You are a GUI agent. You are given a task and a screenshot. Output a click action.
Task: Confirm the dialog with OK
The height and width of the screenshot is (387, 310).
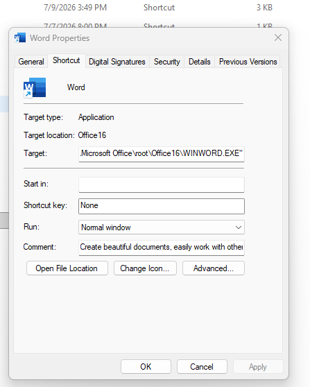[146, 366]
